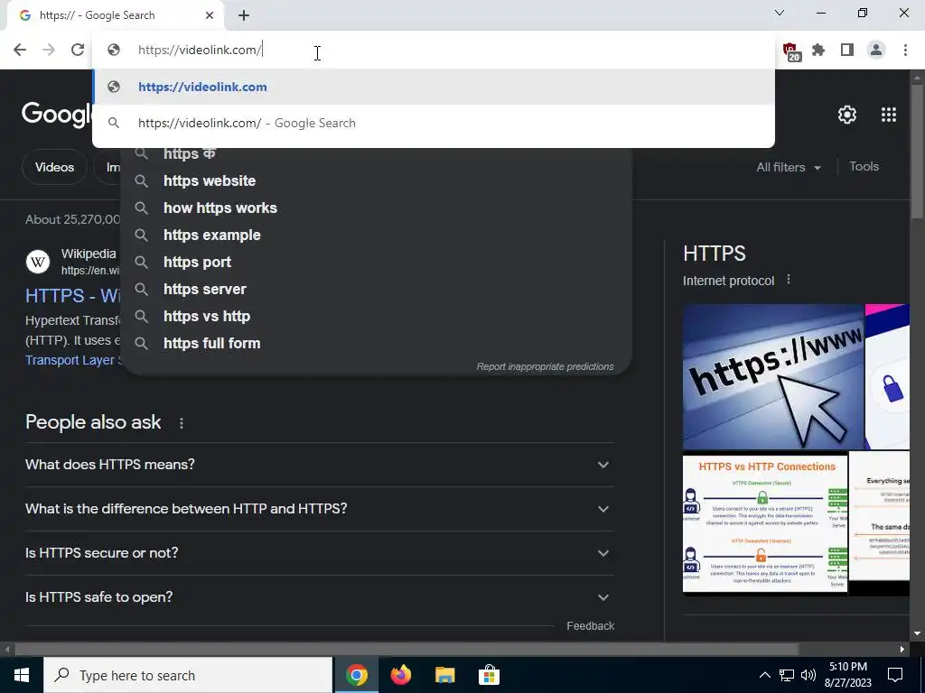Viewport: 925px width, 693px height.
Task: Open HTTPS knowledge panel more options
Action: [788, 280]
